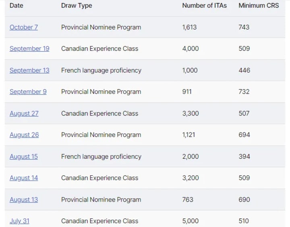Click the Date column header

tap(16, 6)
